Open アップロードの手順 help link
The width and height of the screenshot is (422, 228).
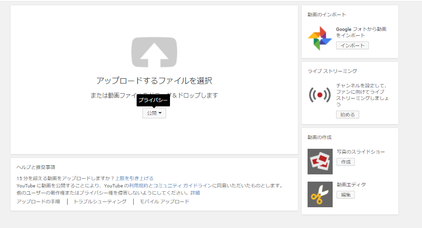pyautogui.click(x=38, y=201)
